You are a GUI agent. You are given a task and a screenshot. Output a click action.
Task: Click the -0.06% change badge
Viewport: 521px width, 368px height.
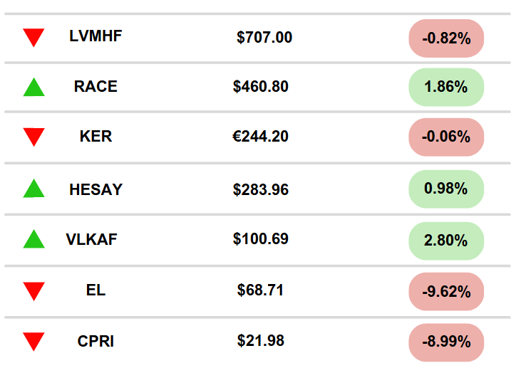click(x=446, y=137)
